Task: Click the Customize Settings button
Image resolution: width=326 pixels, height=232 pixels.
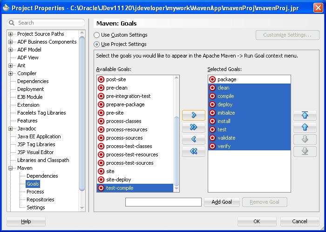Action: (x=287, y=35)
